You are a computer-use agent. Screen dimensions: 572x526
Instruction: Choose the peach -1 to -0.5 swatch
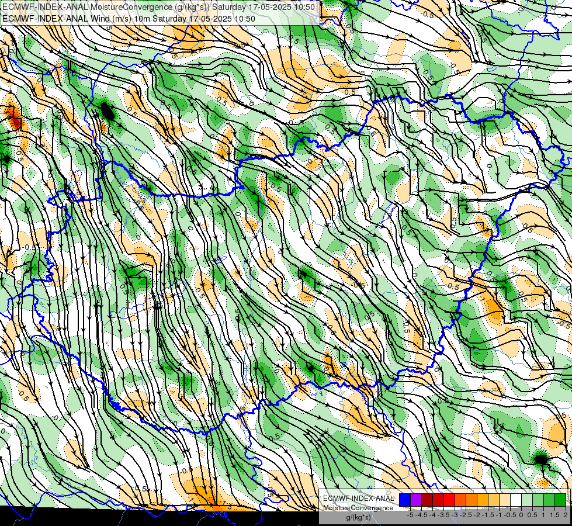[x=505, y=500]
